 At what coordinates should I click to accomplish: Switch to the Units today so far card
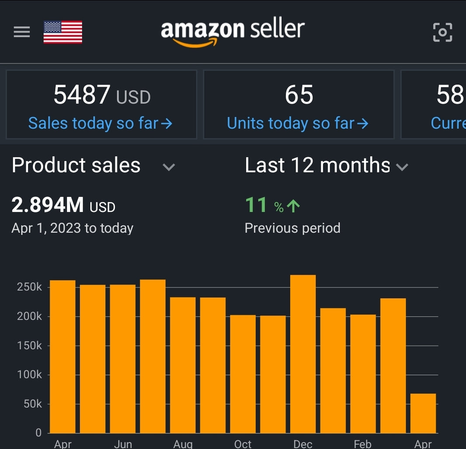click(299, 104)
